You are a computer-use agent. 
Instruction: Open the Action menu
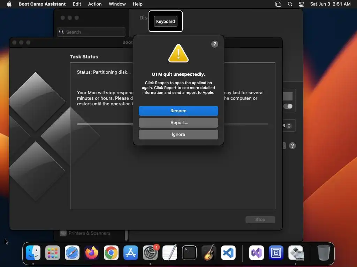click(95, 4)
